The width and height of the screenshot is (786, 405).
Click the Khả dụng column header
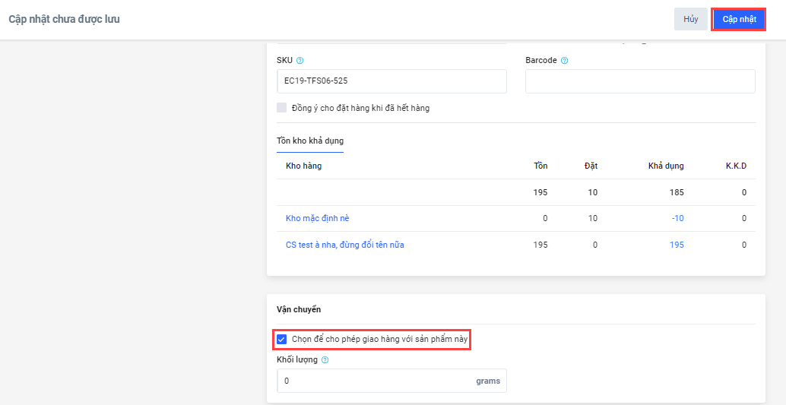[665, 166]
